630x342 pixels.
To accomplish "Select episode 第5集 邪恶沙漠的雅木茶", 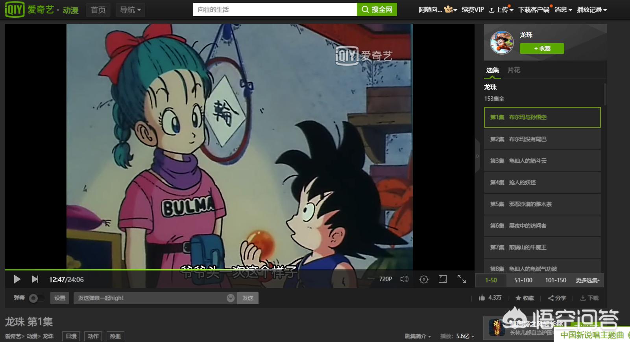I will tap(542, 204).
